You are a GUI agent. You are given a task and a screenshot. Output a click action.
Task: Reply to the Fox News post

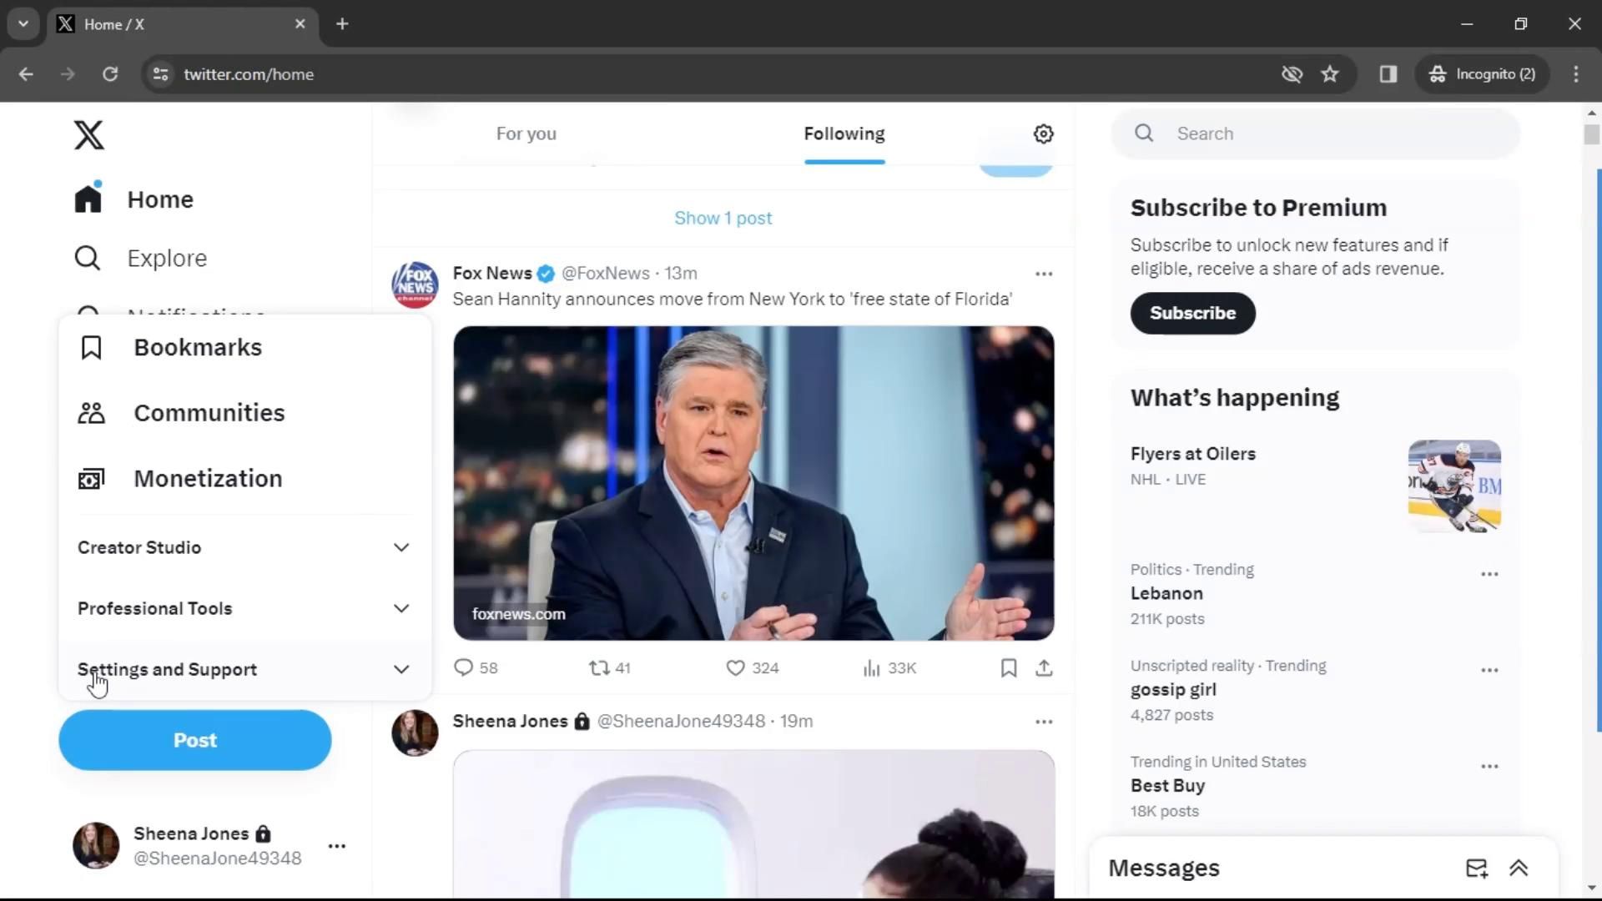coord(464,667)
